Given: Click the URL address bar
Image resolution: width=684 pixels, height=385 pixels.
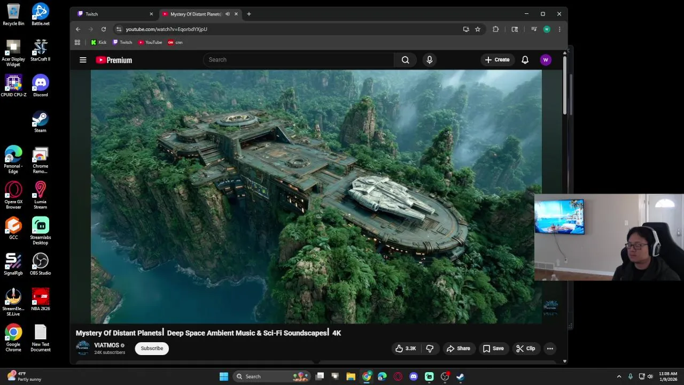Looking at the screenshot, I should (x=291, y=29).
